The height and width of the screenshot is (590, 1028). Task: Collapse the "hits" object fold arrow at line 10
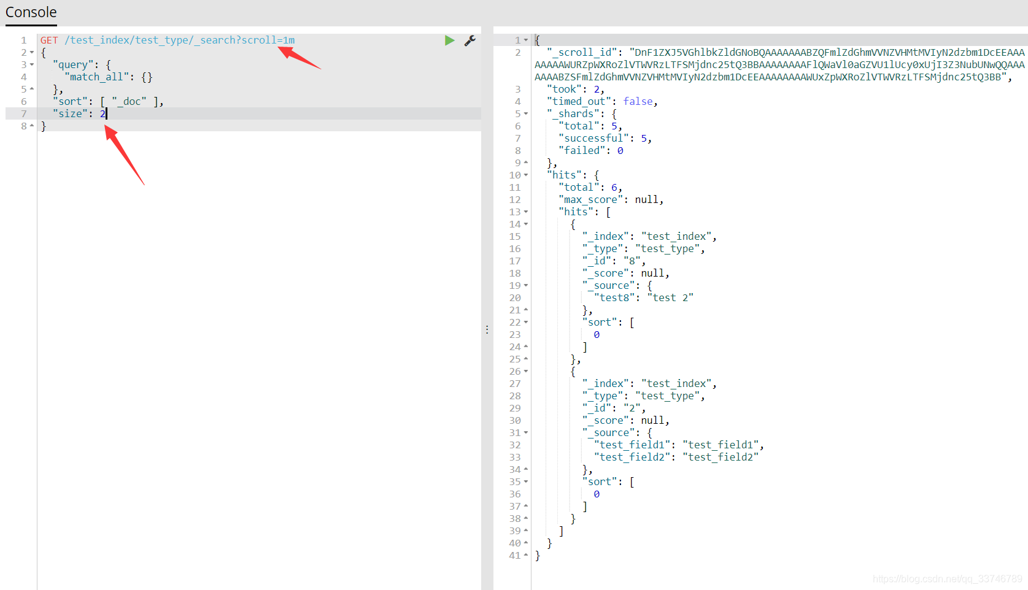tap(526, 175)
